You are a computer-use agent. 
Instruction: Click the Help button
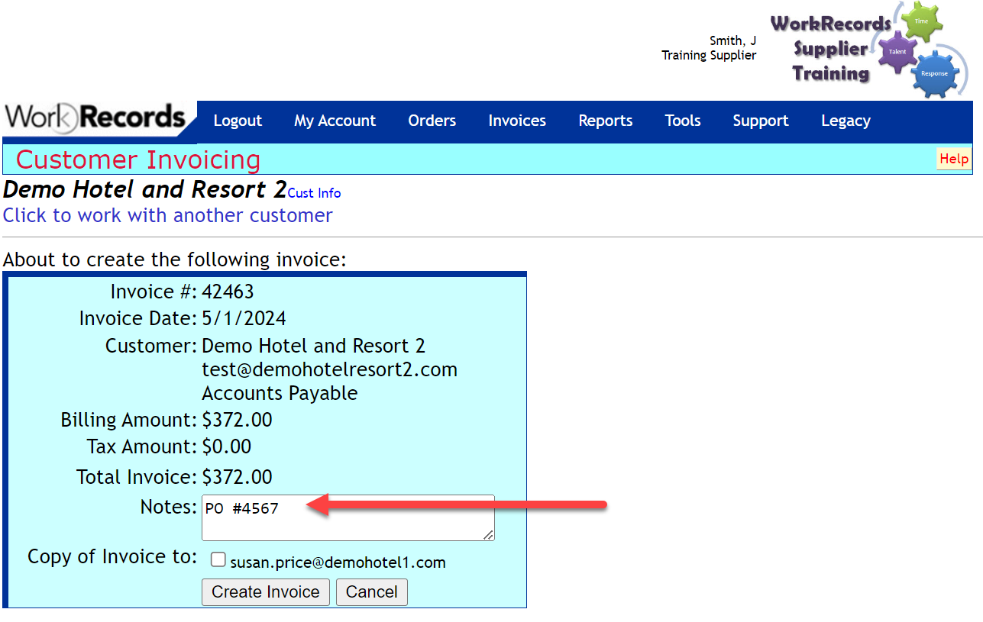click(x=954, y=159)
